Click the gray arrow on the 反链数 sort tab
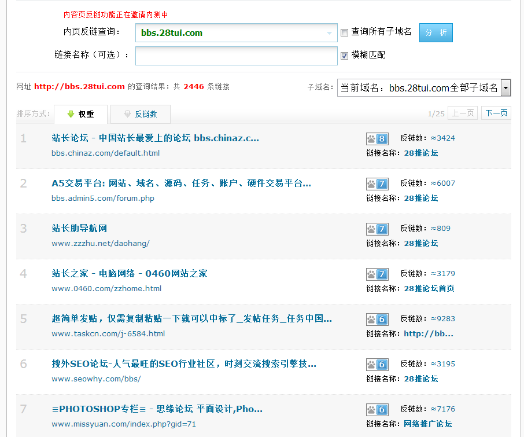Viewport: 524px width, 437px height. click(127, 114)
